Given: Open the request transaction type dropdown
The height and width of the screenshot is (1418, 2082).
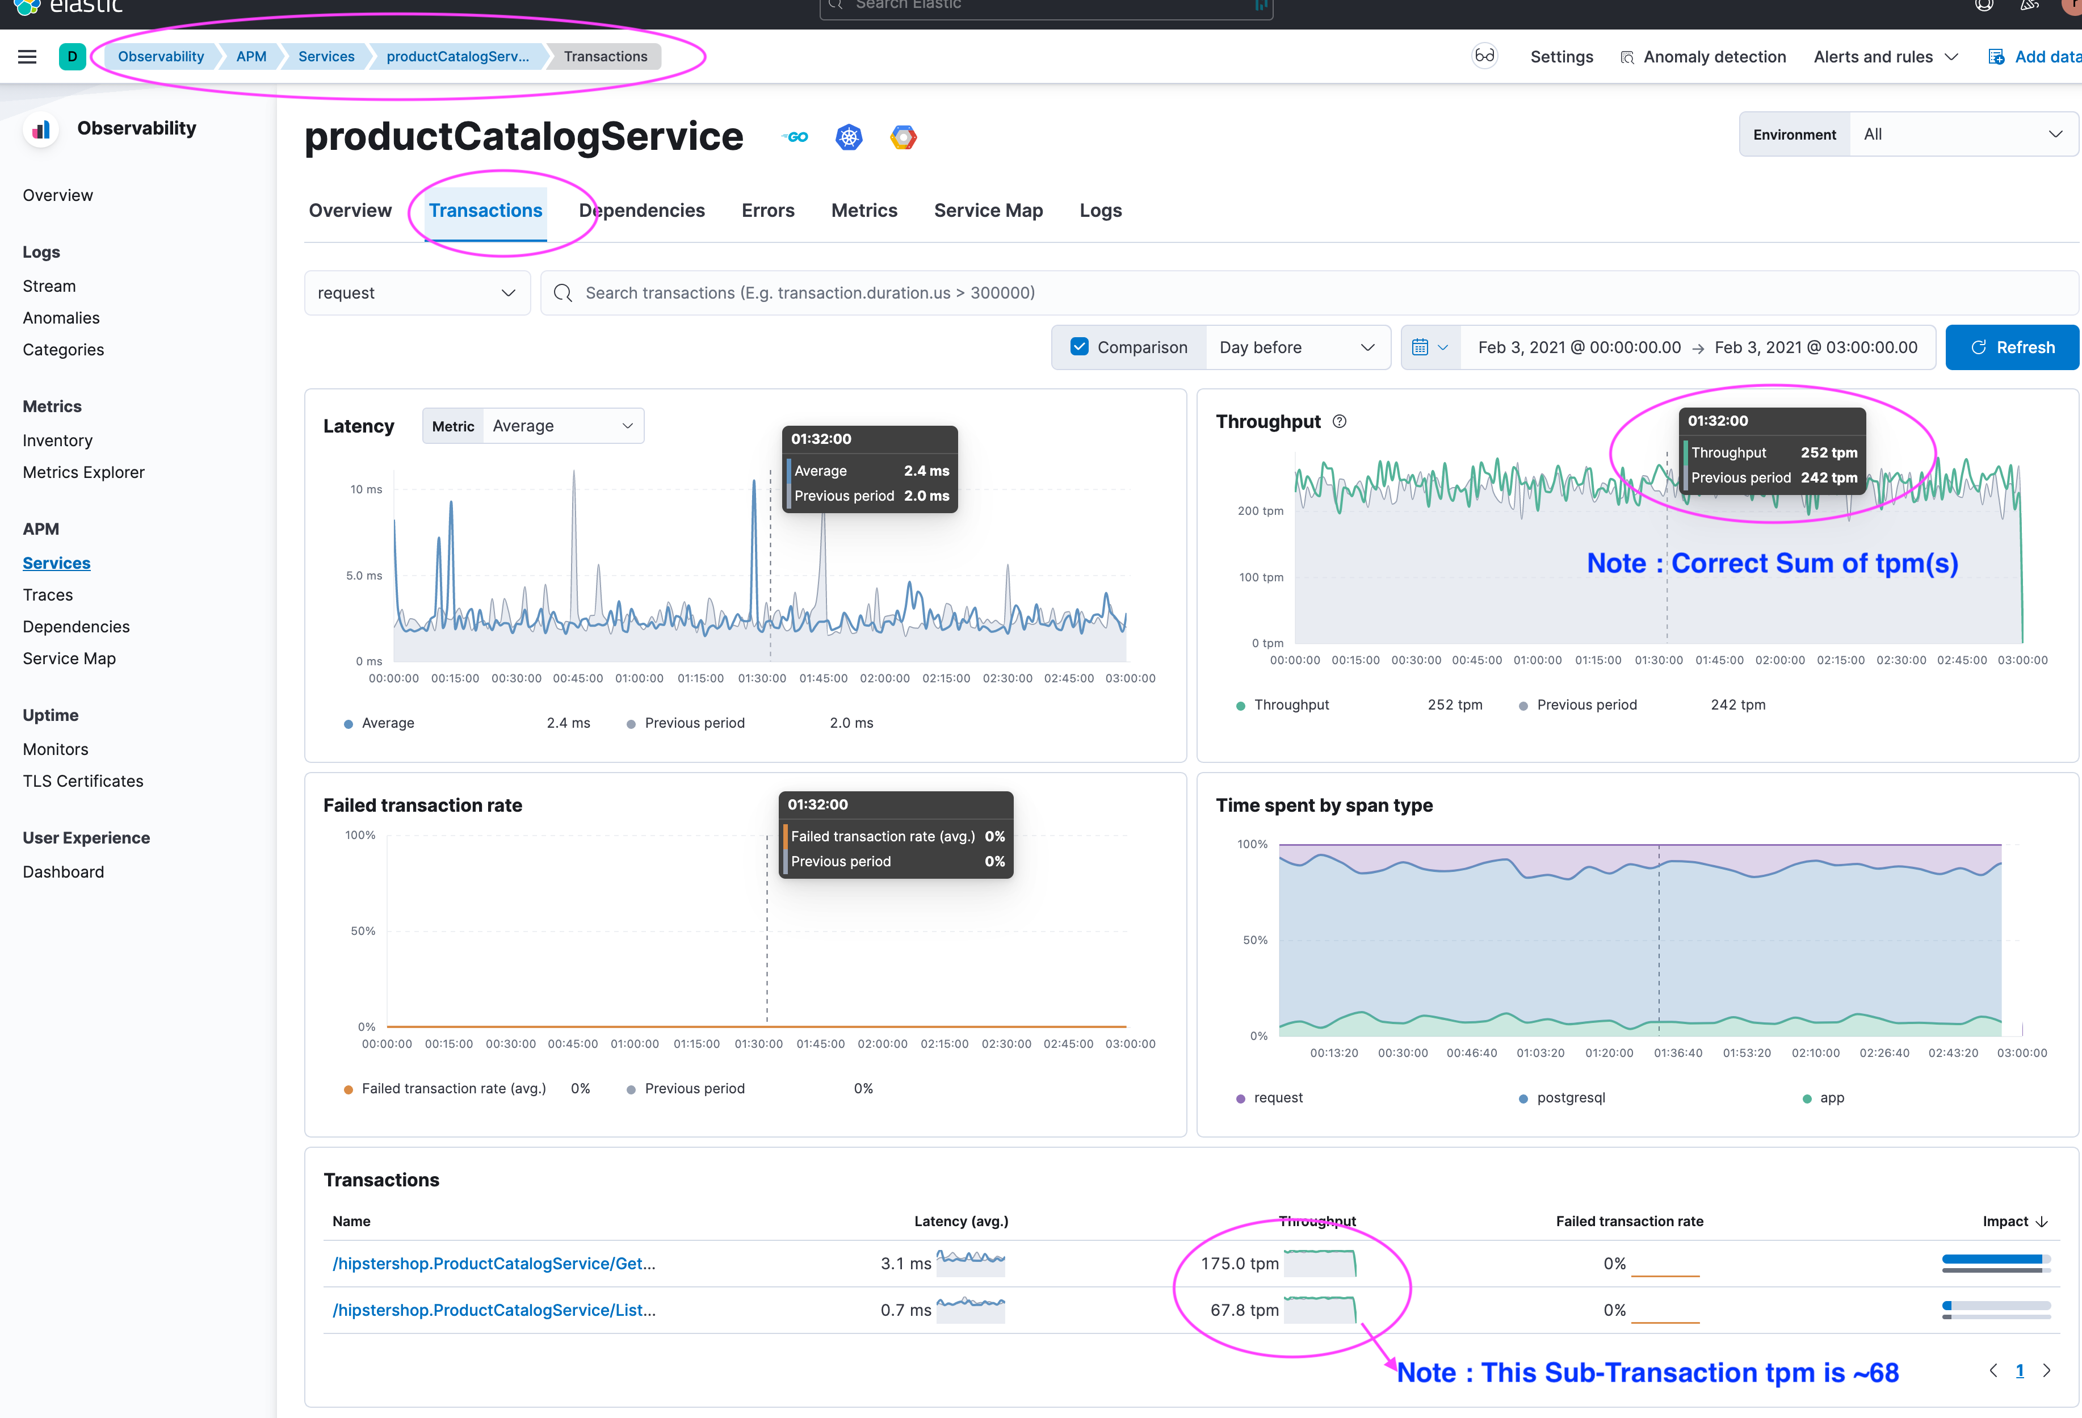Looking at the screenshot, I should [x=417, y=293].
